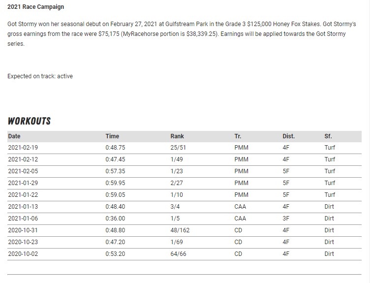Click the 3F distance cell

tap(286, 219)
